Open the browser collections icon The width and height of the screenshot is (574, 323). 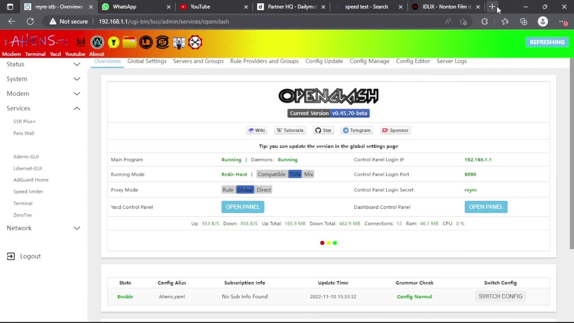[523, 22]
